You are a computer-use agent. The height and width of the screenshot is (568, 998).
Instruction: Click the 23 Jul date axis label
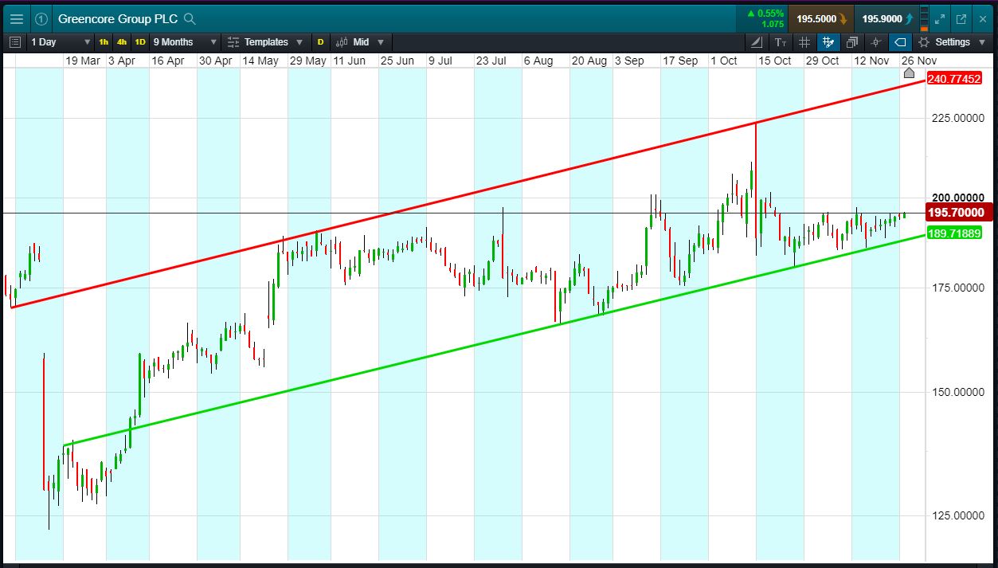[491, 61]
